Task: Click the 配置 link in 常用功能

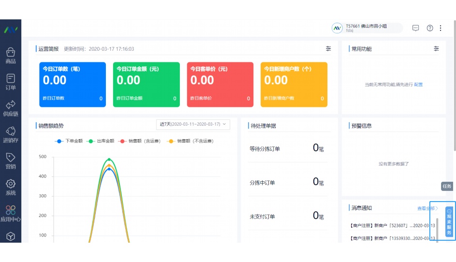Action: [418, 85]
